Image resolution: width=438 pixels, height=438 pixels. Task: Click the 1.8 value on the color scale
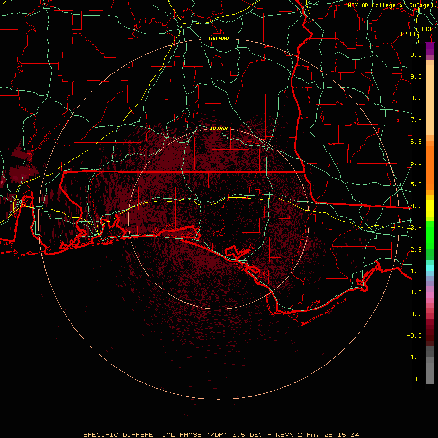tap(416, 271)
